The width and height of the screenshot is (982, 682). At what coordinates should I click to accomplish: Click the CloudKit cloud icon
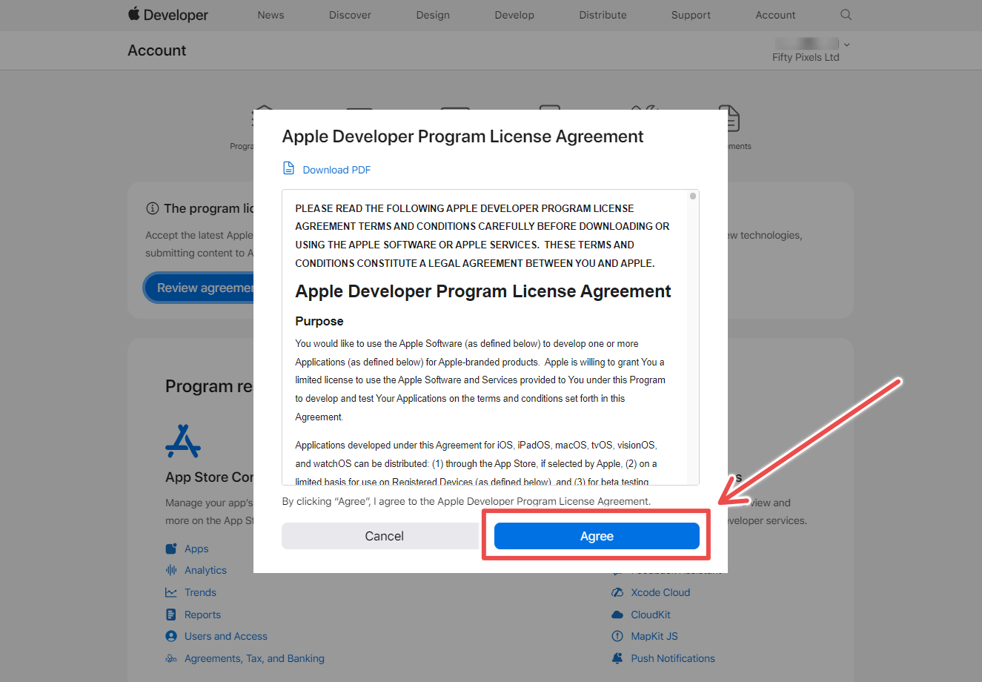617,615
